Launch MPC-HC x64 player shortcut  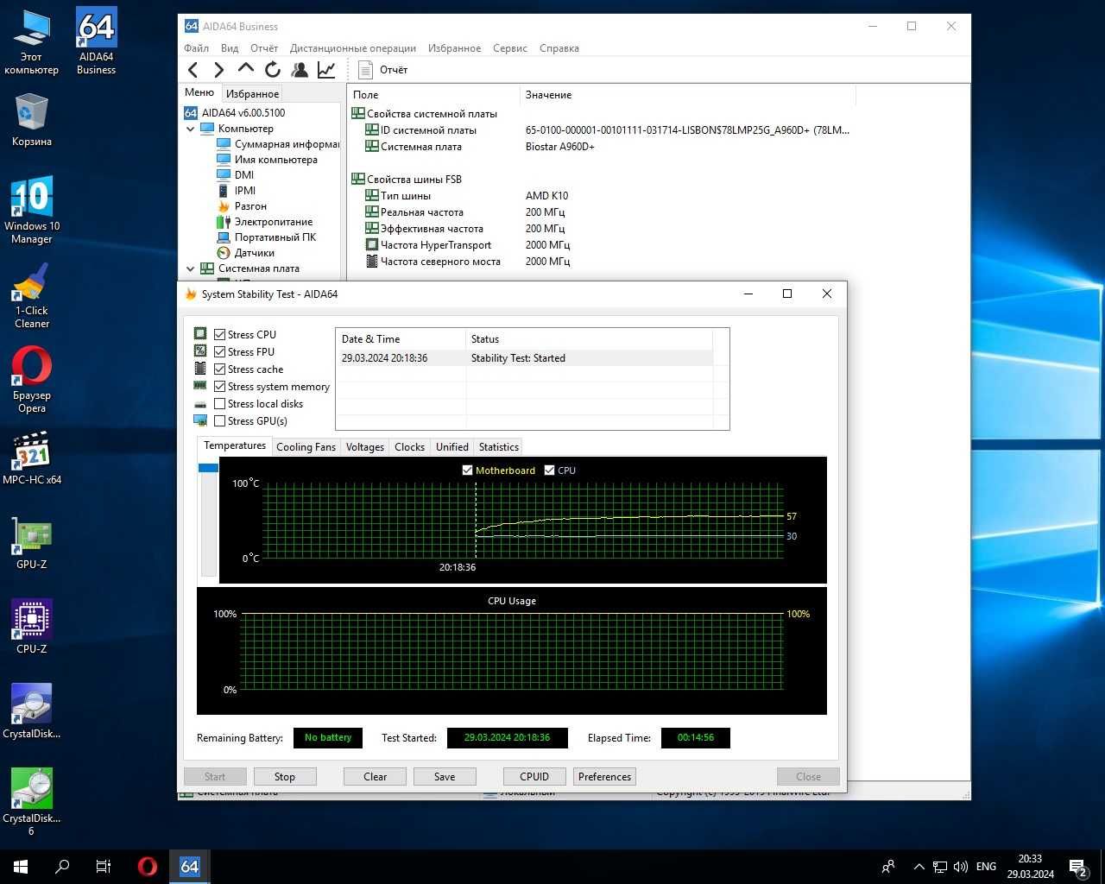(x=32, y=458)
